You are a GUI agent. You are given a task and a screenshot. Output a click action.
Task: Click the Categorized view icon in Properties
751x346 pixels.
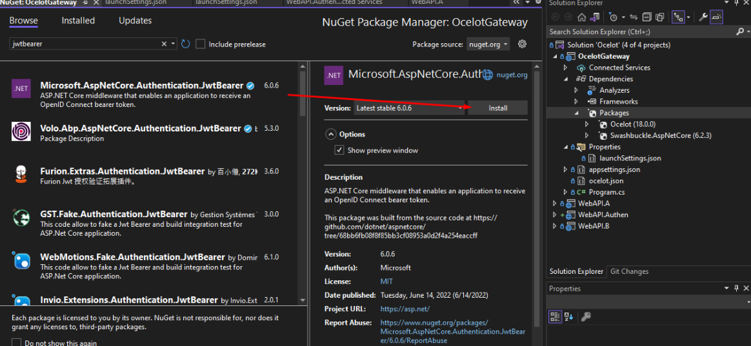555,316
